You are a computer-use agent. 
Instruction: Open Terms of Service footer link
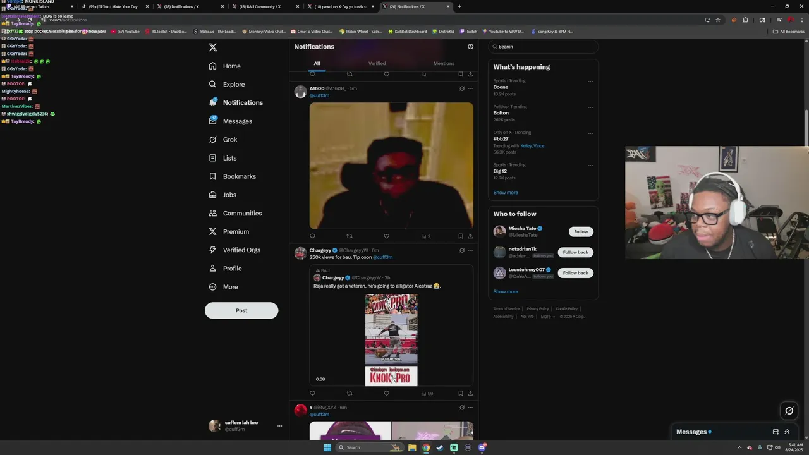506,308
